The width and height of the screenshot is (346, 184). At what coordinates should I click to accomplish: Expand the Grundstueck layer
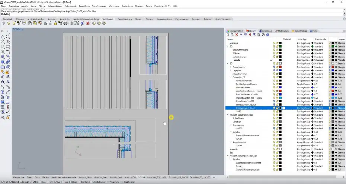pyautogui.click(x=231, y=67)
